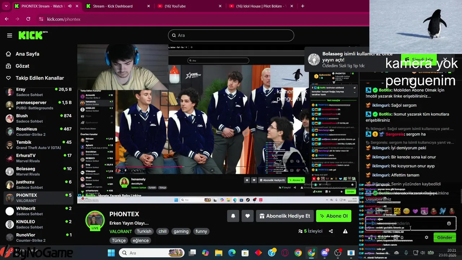Image resolution: width=462 pixels, height=260 pixels.
Task: Open justhuzu channel in followed list
Action: coord(38,185)
